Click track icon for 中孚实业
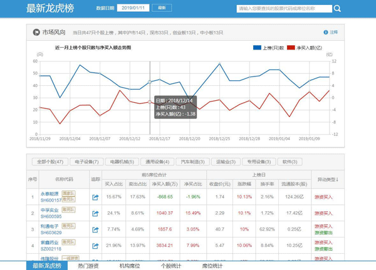Image resolution: width=376 pixels, height=270 pixels. click(x=96, y=213)
